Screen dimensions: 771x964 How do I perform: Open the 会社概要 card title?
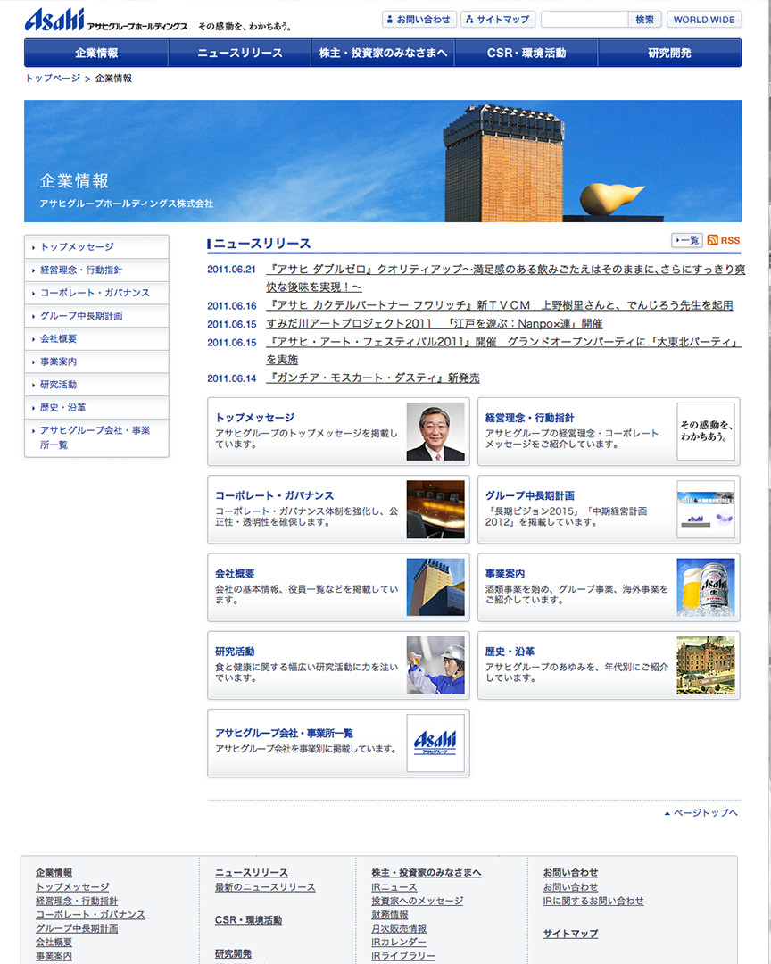235,574
